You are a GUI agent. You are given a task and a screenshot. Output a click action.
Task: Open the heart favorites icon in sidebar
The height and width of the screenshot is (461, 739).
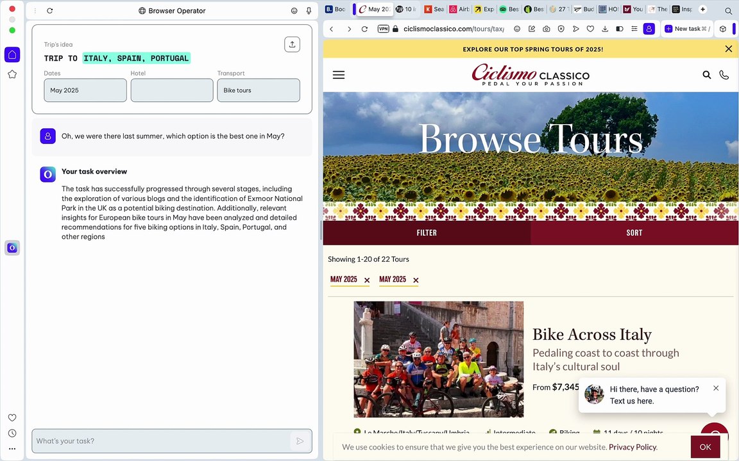[12, 417]
